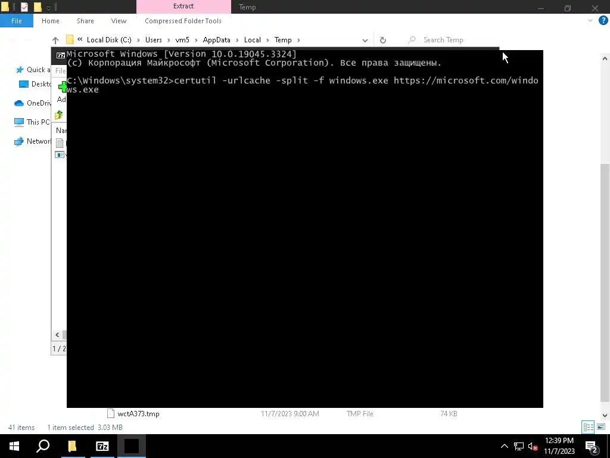Switch to large icons view layout

click(601, 427)
